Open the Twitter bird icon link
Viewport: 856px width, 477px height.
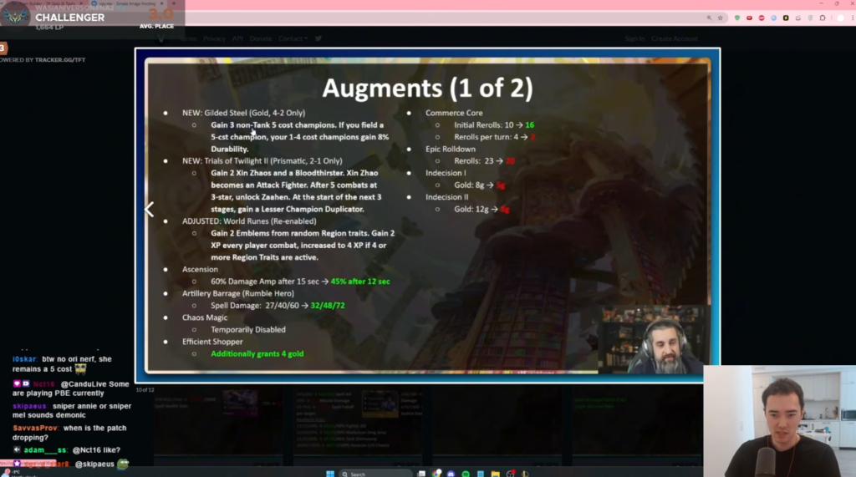tap(318, 38)
